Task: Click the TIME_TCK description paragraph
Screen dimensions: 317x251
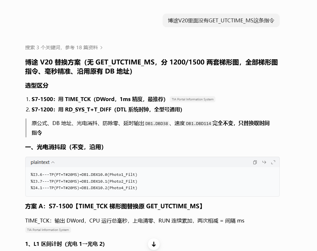Action: (x=135, y=221)
